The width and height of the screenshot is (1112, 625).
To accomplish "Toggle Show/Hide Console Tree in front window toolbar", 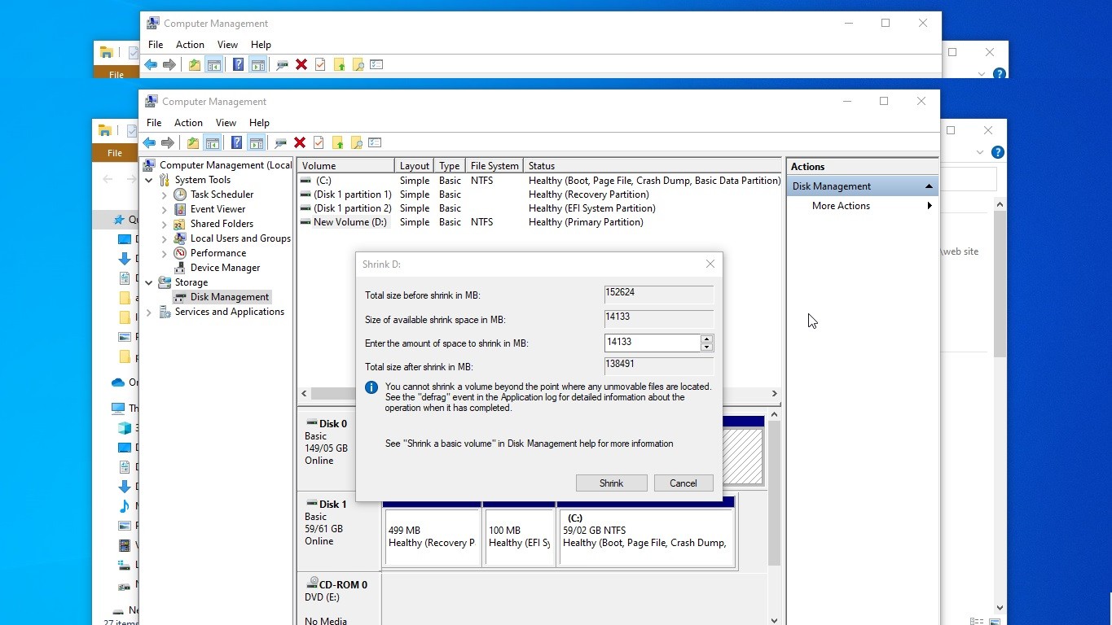I will 212,143.
